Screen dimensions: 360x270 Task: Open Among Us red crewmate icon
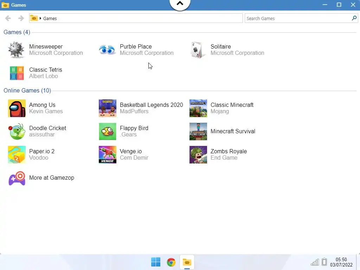17,108
